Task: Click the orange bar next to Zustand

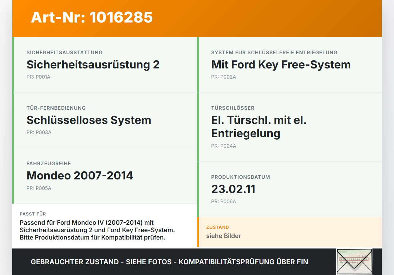Action: point(198,232)
